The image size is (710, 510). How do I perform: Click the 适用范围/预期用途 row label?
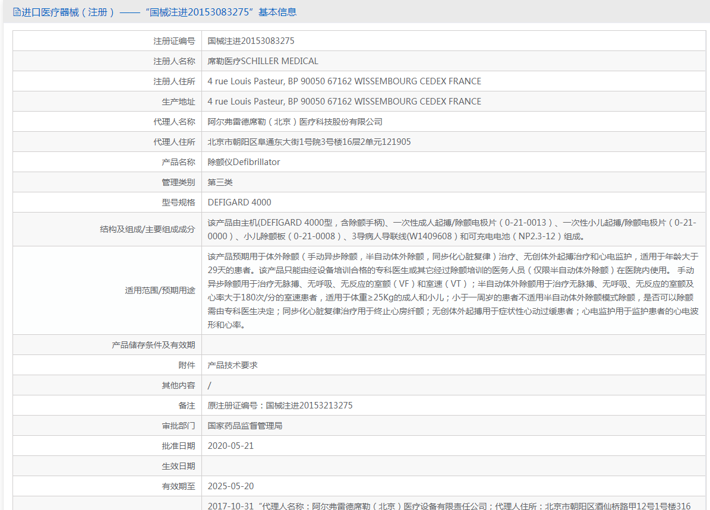coord(160,291)
